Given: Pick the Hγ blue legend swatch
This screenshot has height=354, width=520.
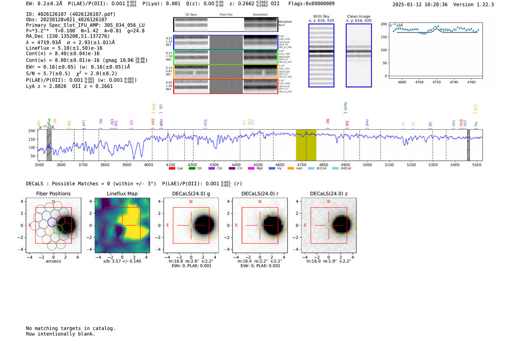Looking at the screenshot, I should (x=272, y=168).
